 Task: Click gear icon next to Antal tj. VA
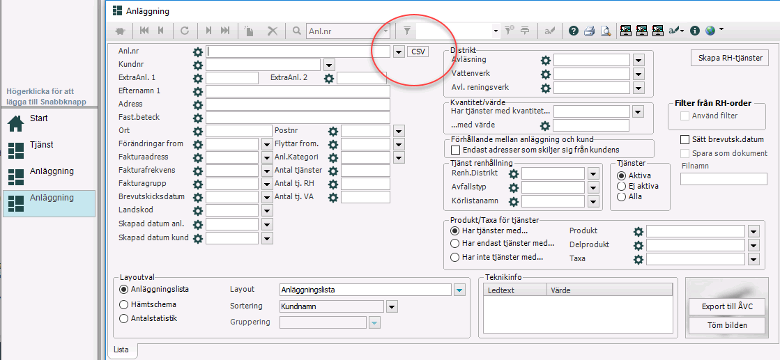[x=333, y=197]
